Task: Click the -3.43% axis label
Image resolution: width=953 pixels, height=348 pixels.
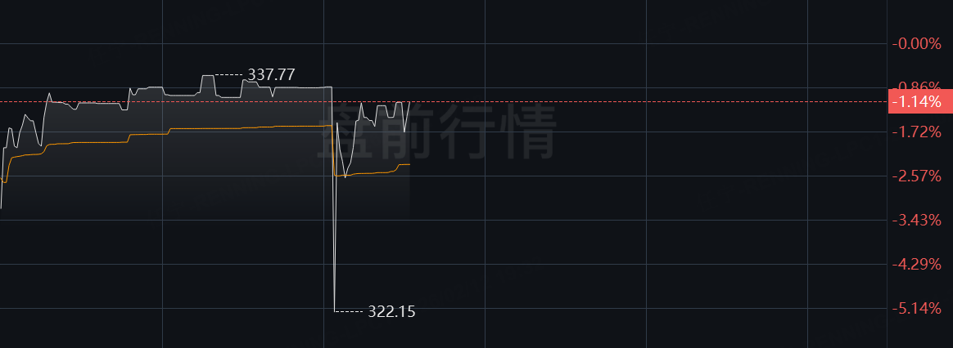Action: click(916, 220)
